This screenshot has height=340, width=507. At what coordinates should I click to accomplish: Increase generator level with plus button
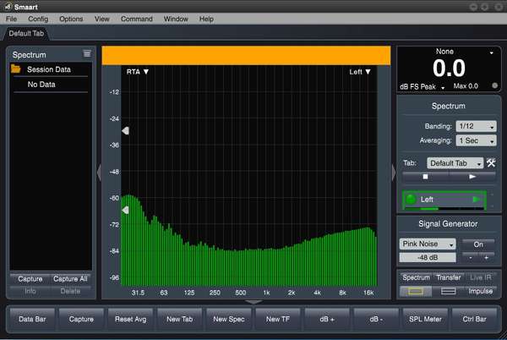(x=487, y=258)
